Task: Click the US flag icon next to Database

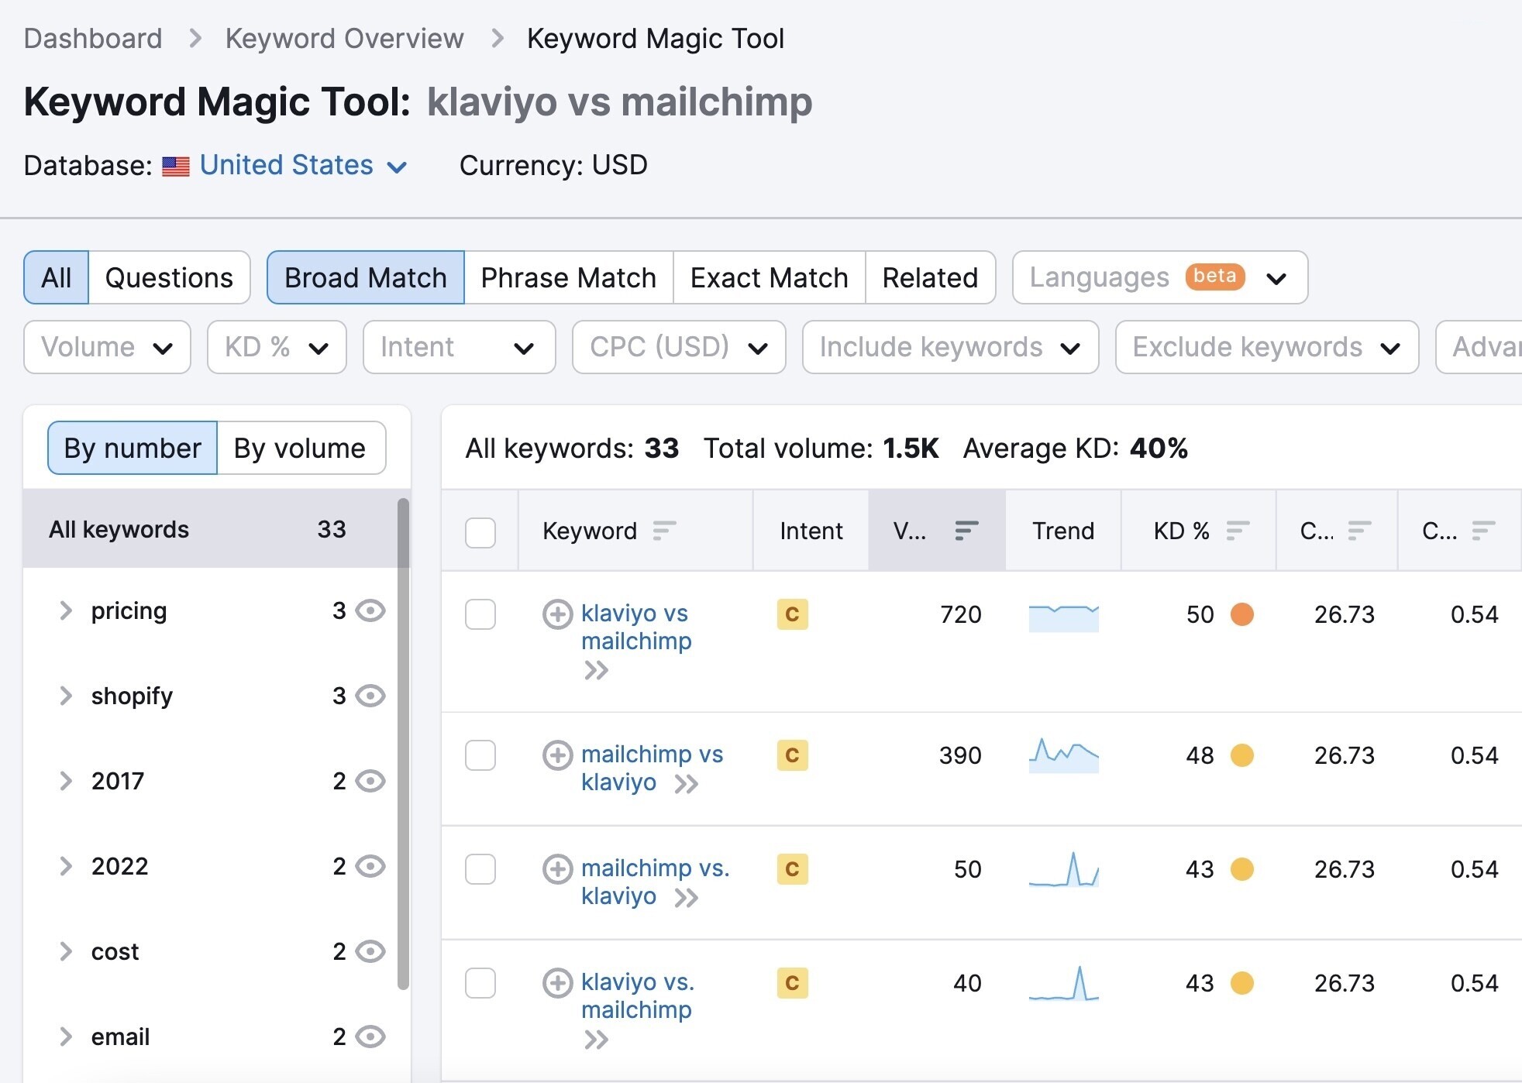Action: coord(176,167)
